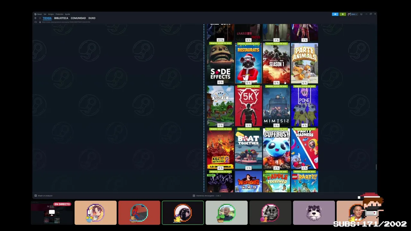Open the LEGO Party game card
This screenshot has width=411, height=231.
click(304, 182)
